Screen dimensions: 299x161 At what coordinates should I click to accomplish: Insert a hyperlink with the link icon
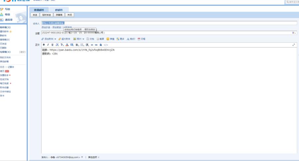tap(96, 45)
